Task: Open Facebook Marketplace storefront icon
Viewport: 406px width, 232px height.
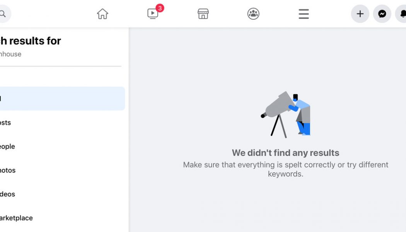Action: click(x=203, y=14)
